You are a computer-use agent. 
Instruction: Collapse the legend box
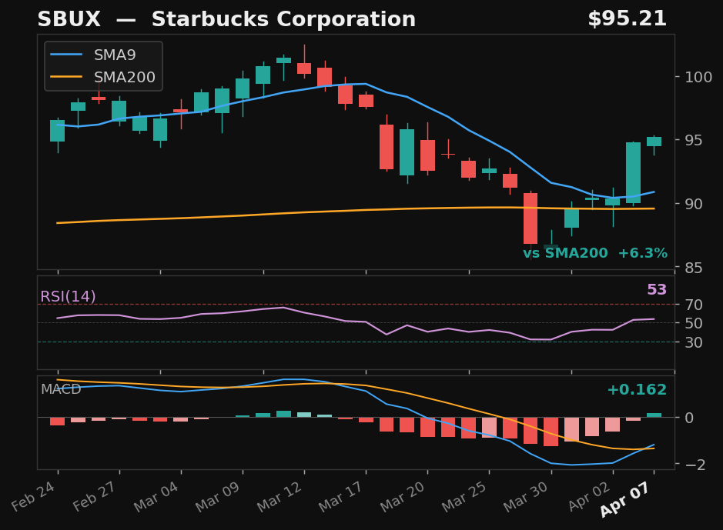[x=102, y=66]
